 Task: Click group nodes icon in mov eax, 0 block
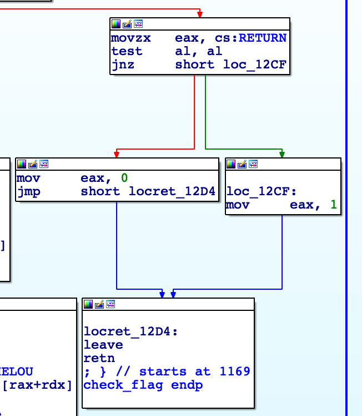(44, 164)
